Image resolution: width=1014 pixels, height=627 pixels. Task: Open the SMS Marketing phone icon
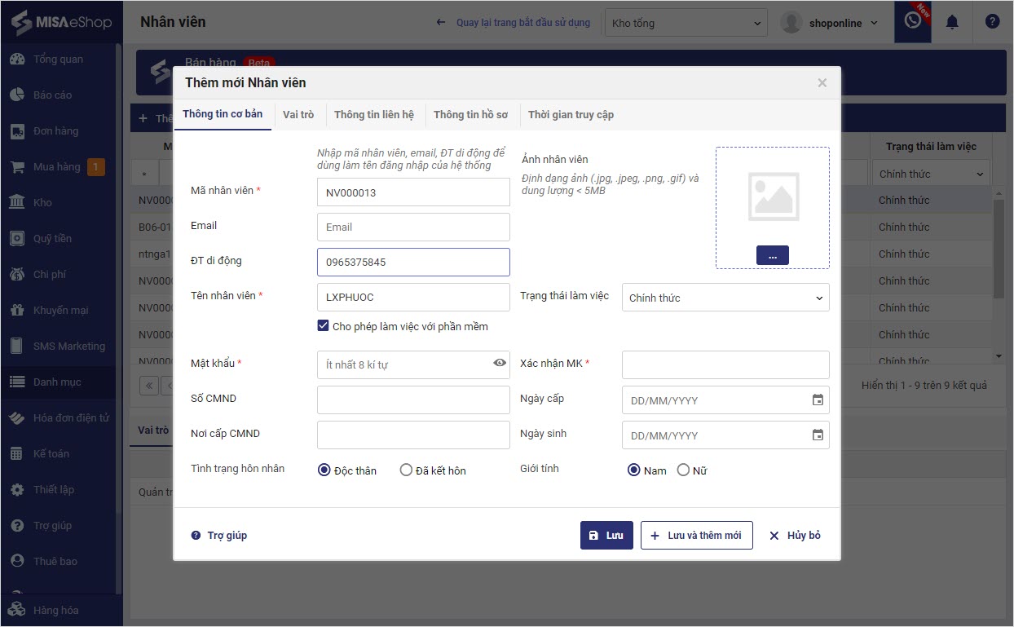pos(17,346)
